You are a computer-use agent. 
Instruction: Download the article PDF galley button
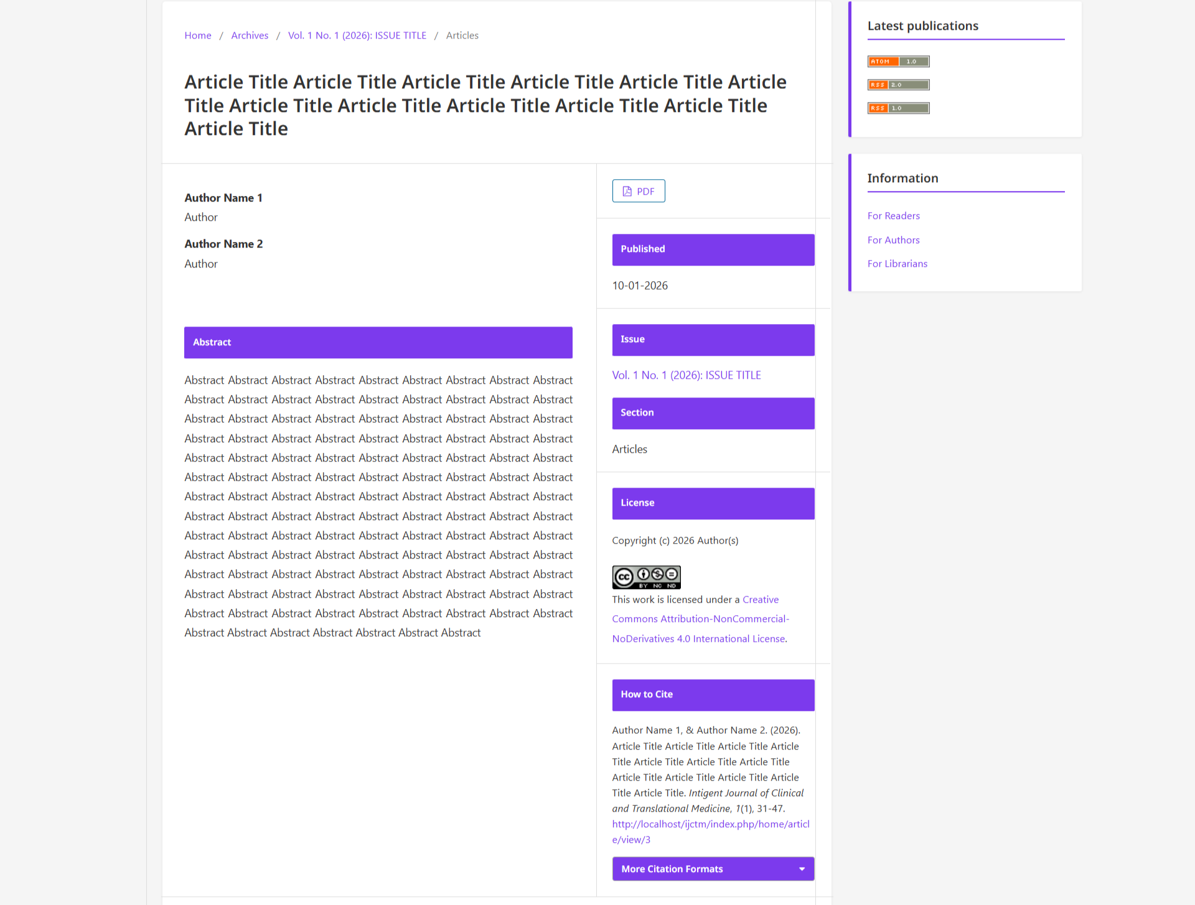[638, 191]
